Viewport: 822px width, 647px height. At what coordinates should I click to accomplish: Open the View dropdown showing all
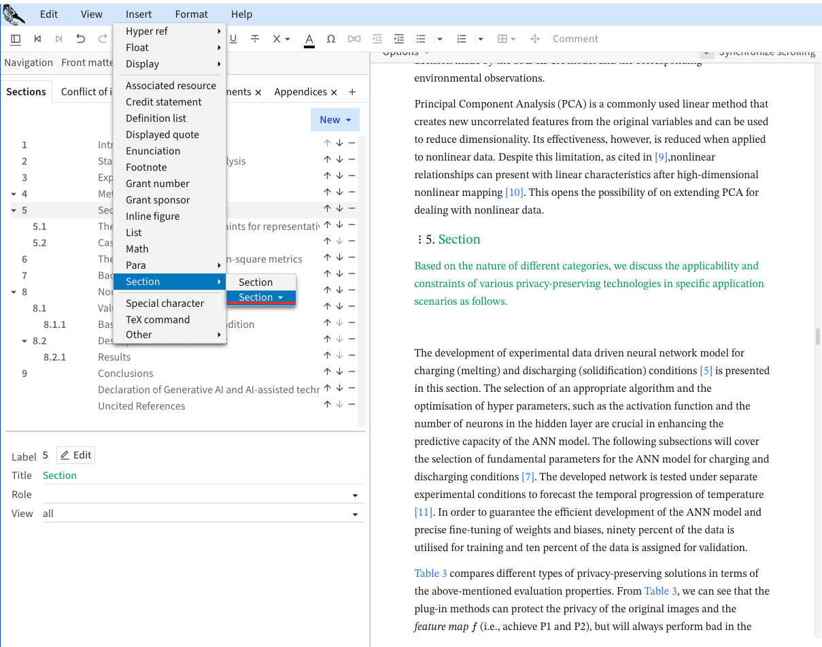(355, 514)
